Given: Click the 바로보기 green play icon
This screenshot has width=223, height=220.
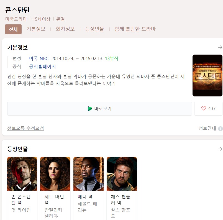Looking at the screenshot, I should 90,109.
